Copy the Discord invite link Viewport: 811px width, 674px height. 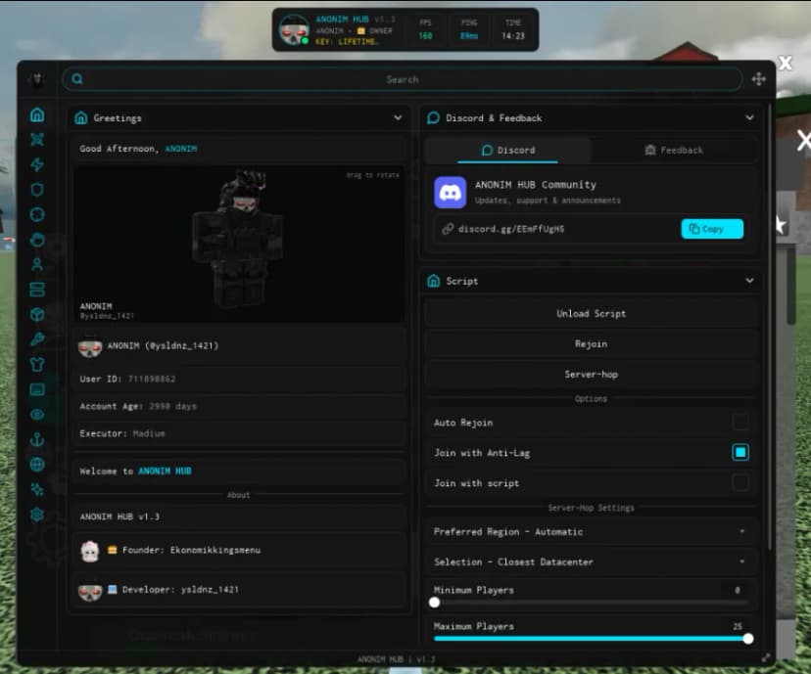712,229
